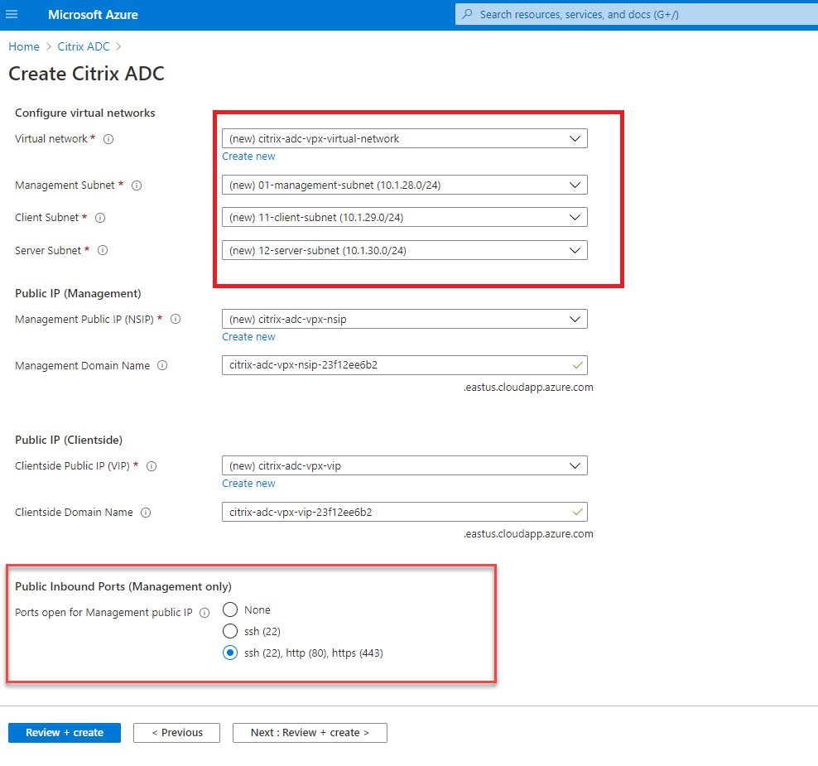Click the Review + create button
The height and width of the screenshot is (766, 818).
tap(64, 733)
